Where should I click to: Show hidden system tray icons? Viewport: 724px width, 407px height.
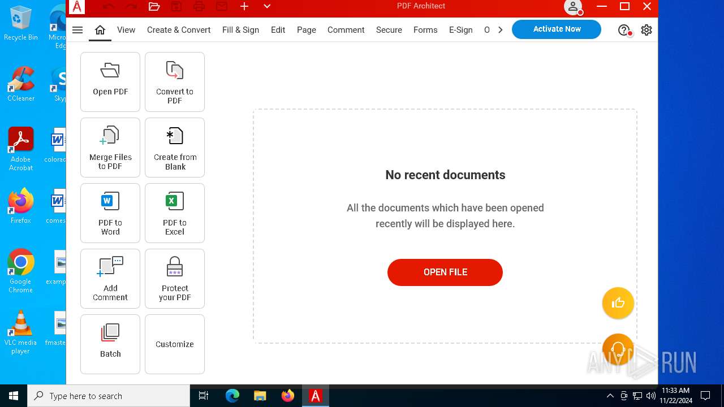pyautogui.click(x=610, y=396)
